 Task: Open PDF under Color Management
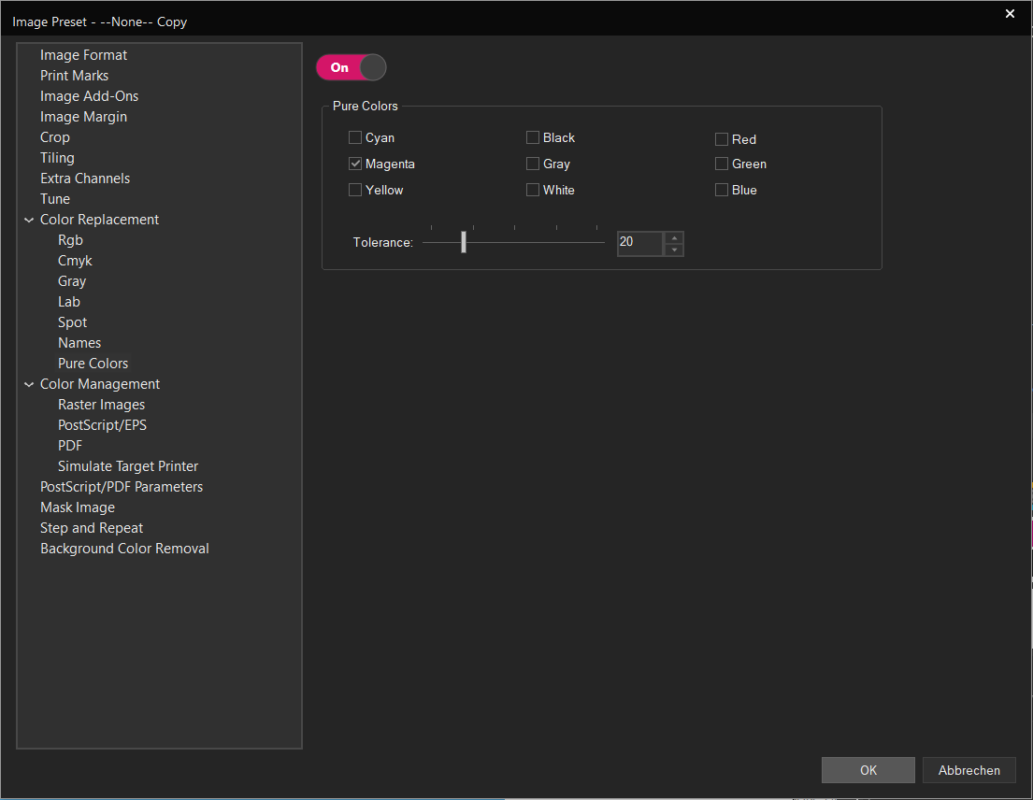click(x=70, y=446)
